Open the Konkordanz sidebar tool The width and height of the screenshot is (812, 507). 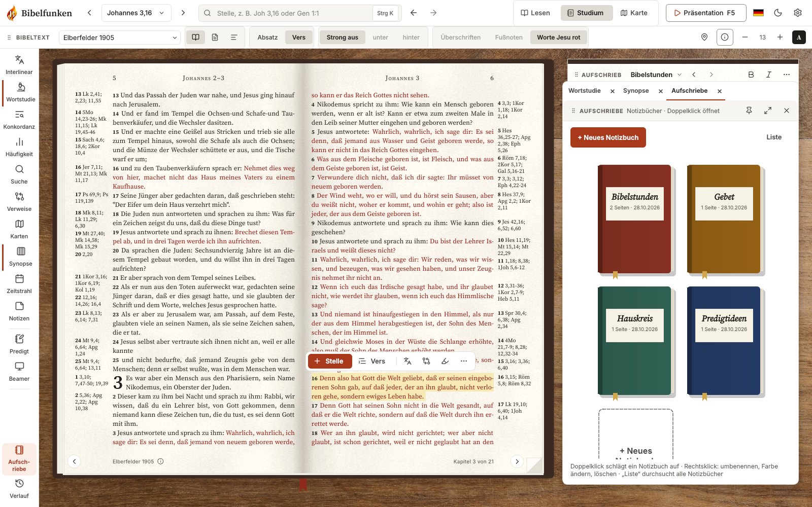tap(19, 120)
